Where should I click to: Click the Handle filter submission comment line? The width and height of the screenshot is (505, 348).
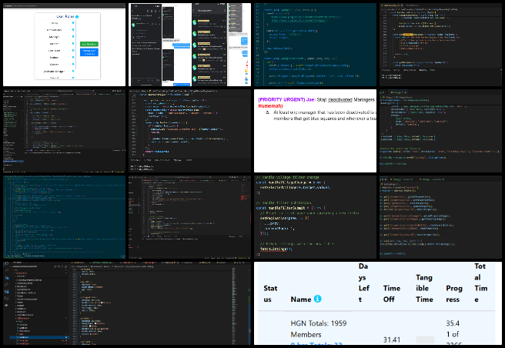tap(283, 202)
